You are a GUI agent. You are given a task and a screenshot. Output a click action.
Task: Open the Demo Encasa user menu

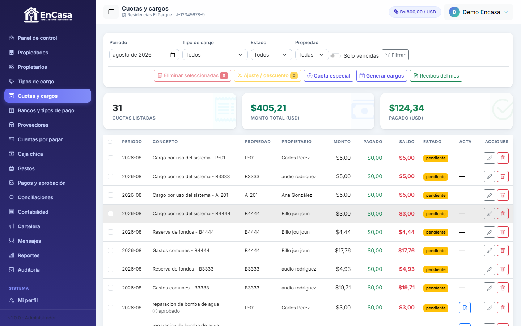(478, 12)
